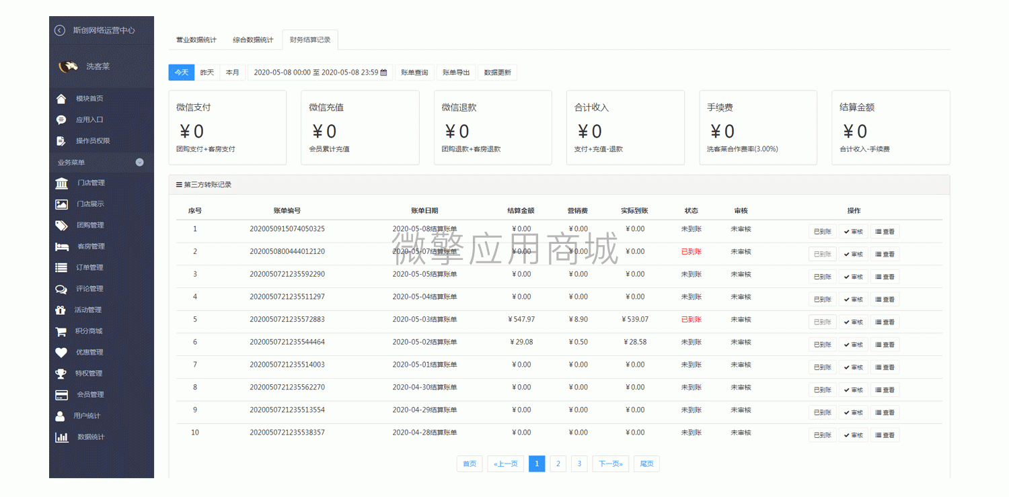Switch to the 营业数据统计 tab
The image size is (1009, 497).
click(196, 40)
